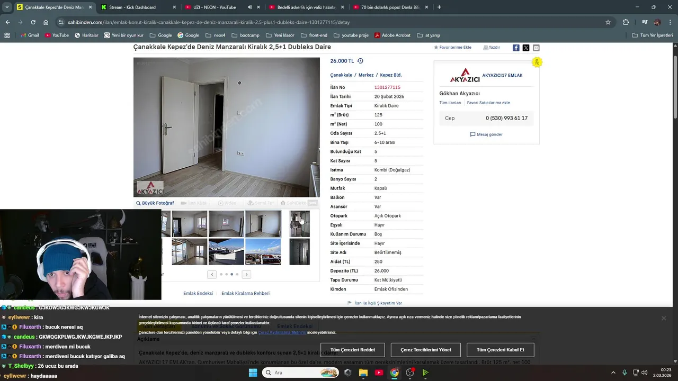
Task: Mute the UZI - NEON YouTube tab
Action: tap(250, 7)
